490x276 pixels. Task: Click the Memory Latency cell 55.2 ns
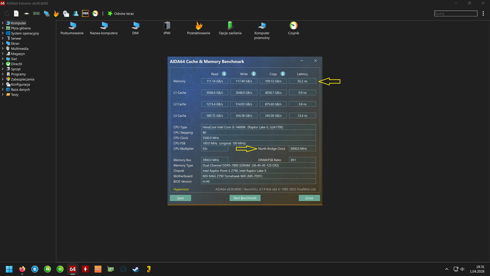(302, 81)
